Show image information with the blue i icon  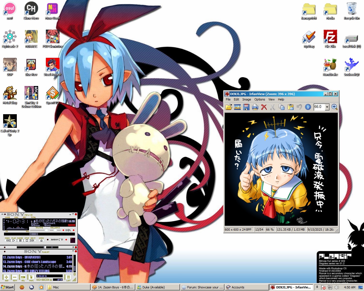[x=308, y=107]
